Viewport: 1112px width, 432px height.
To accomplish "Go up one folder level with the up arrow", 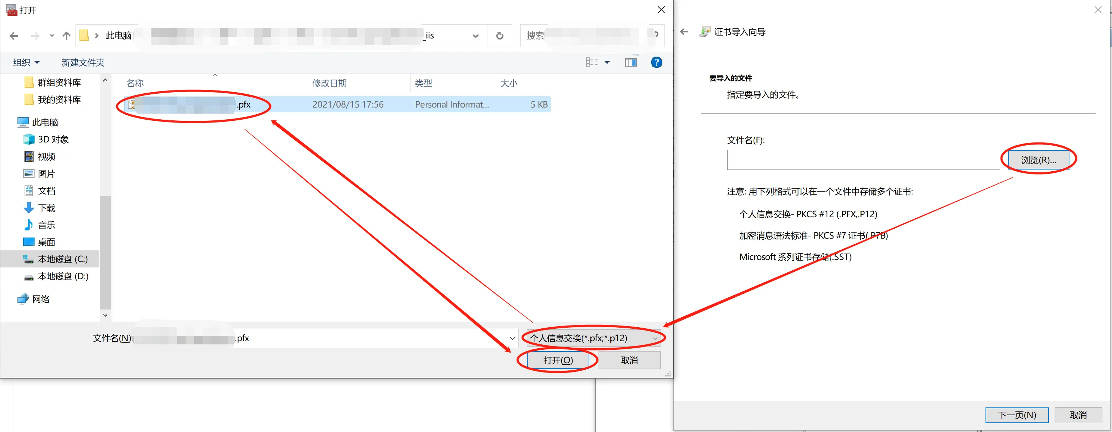I will click(x=66, y=36).
